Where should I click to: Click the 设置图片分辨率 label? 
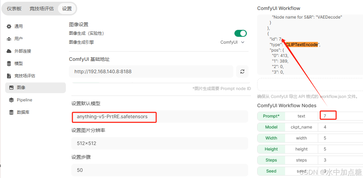coord(89,131)
